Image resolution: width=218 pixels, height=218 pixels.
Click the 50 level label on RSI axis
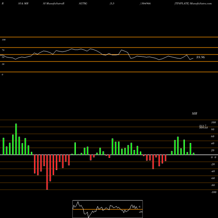[3, 57]
